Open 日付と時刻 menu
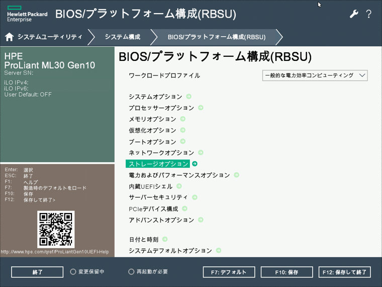Screen dimensions: 382x287 pos(144,239)
